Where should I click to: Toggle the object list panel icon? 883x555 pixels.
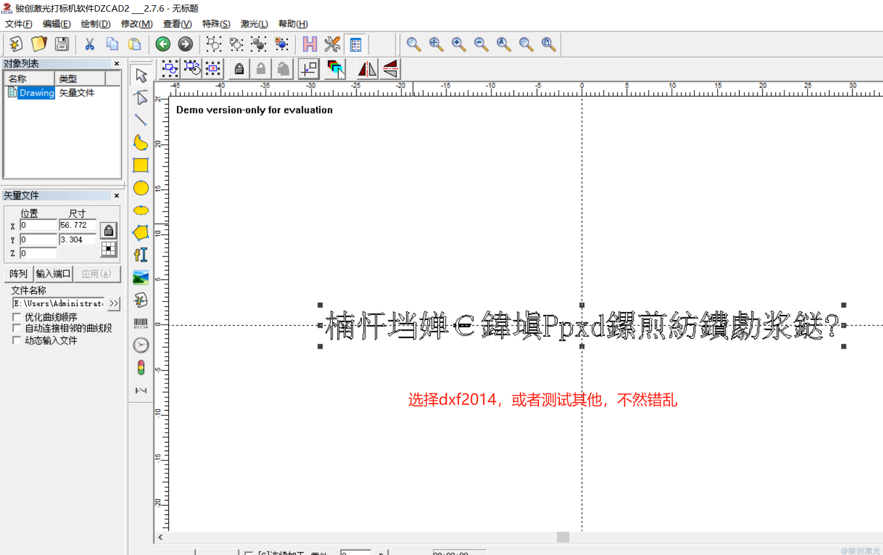tap(355, 44)
